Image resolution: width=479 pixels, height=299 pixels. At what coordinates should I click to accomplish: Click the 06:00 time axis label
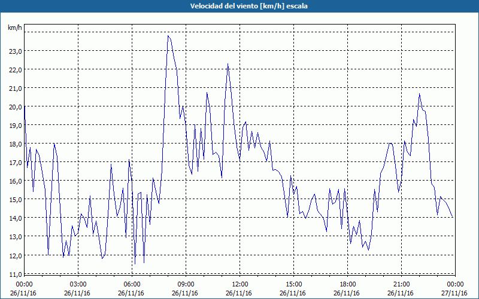tap(132, 285)
